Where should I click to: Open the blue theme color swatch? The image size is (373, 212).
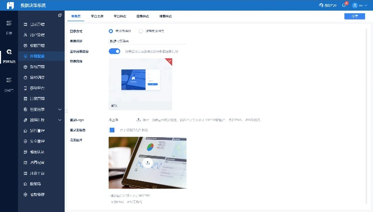[x=112, y=130]
